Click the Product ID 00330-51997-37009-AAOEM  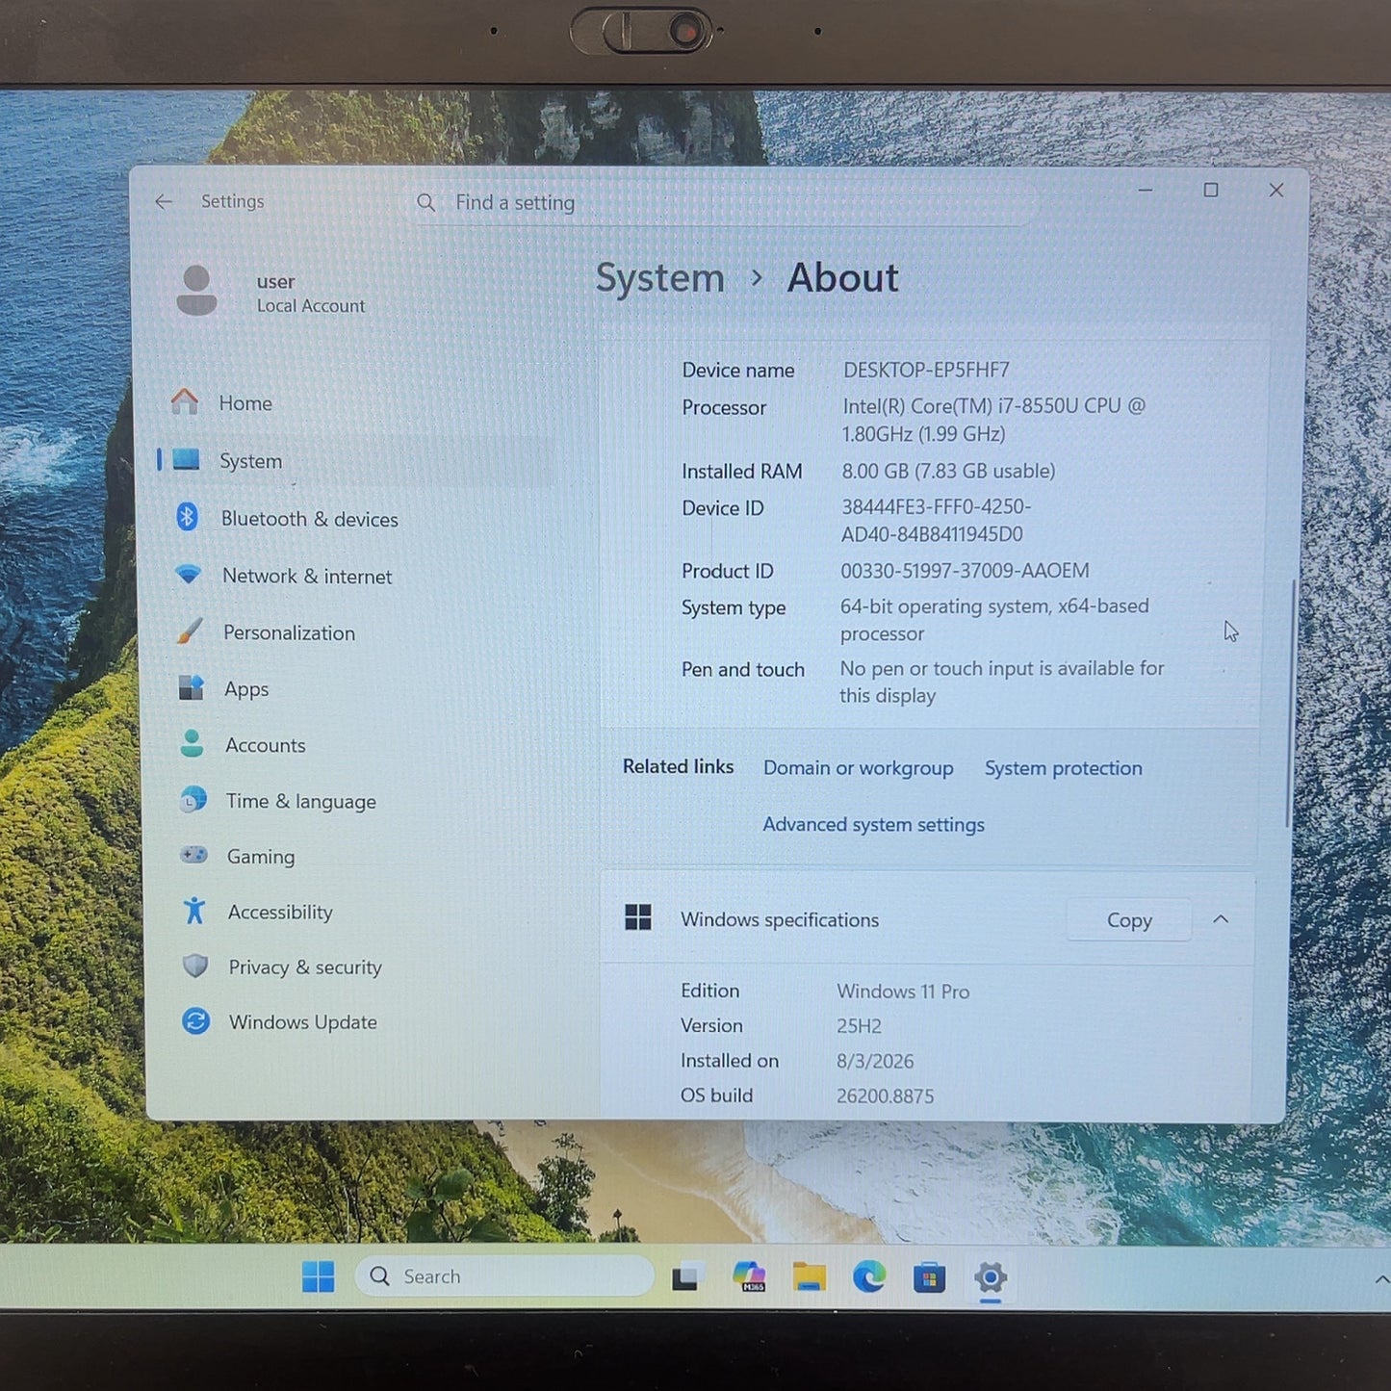point(965,570)
